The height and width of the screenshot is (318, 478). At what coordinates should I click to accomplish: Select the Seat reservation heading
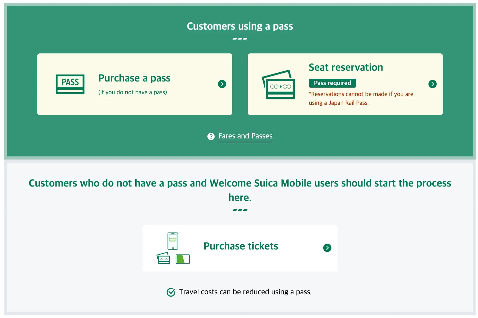(x=346, y=67)
